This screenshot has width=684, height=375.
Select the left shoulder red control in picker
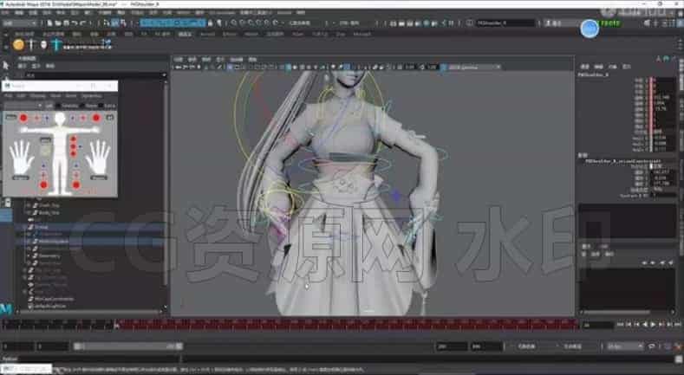click(x=96, y=118)
